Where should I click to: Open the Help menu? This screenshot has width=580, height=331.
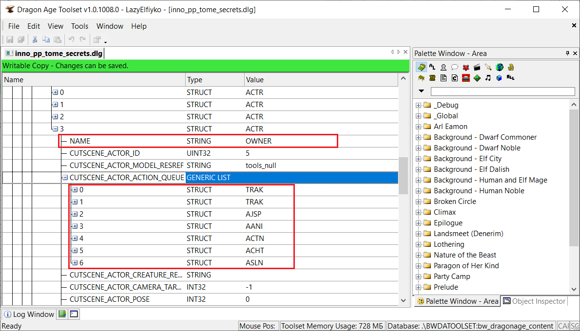tap(139, 26)
